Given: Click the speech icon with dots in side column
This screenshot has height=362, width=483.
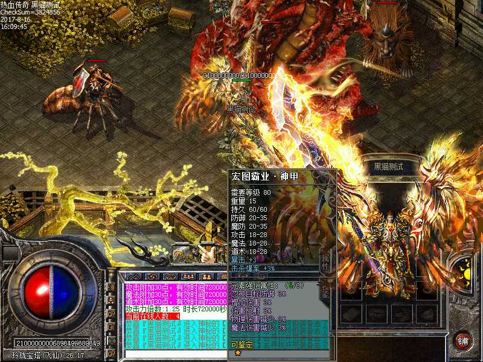Looking at the screenshot, I should (112, 326).
